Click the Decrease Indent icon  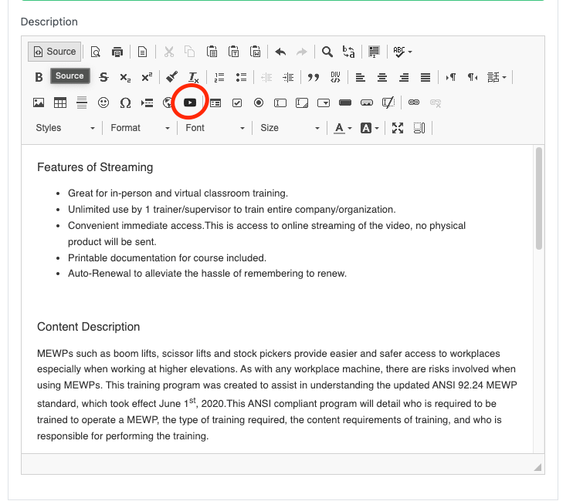point(266,77)
